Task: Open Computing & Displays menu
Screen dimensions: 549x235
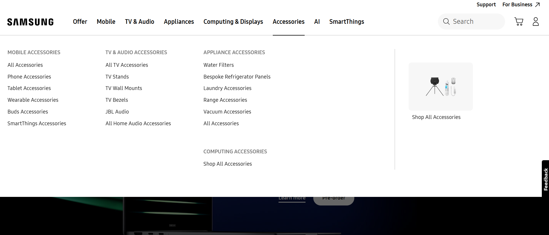Action: tap(233, 22)
